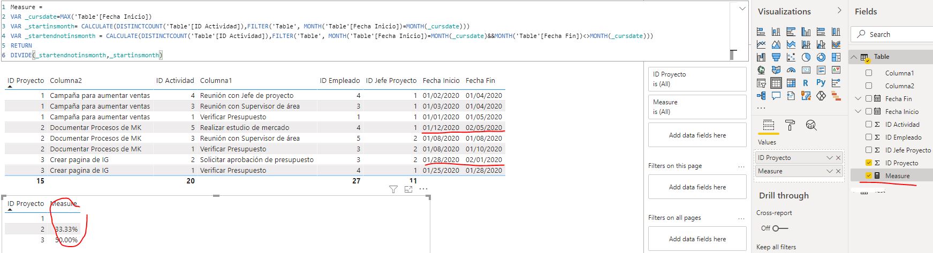Image resolution: width=933 pixels, height=253 pixels.
Task: Select the line chart visual
Action: (761, 44)
